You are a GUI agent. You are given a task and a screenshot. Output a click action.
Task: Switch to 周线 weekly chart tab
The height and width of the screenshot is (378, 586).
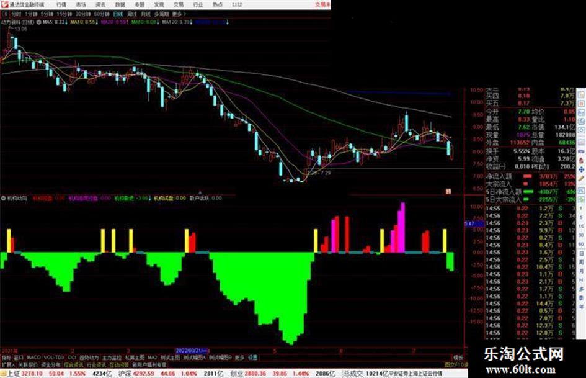point(132,14)
